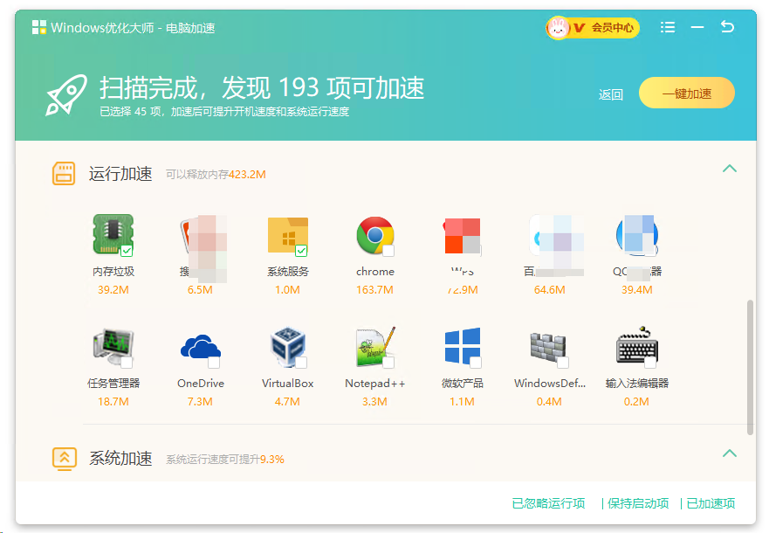Check the Notepad++ checkbox
769x533 pixels.
(388, 363)
